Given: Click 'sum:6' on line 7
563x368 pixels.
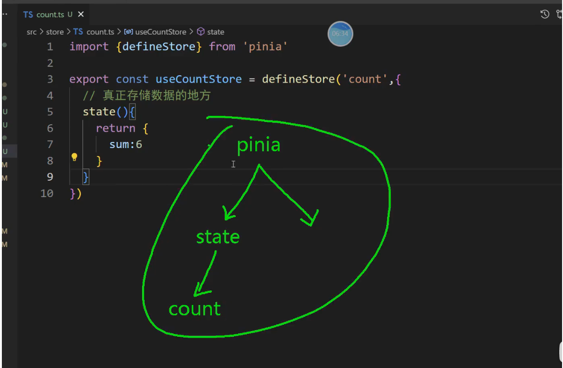Looking at the screenshot, I should click(x=126, y=144).
